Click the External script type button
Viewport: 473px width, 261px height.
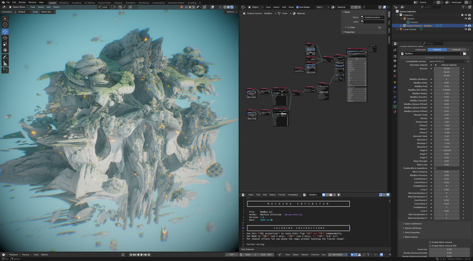[x=456, y=49]
